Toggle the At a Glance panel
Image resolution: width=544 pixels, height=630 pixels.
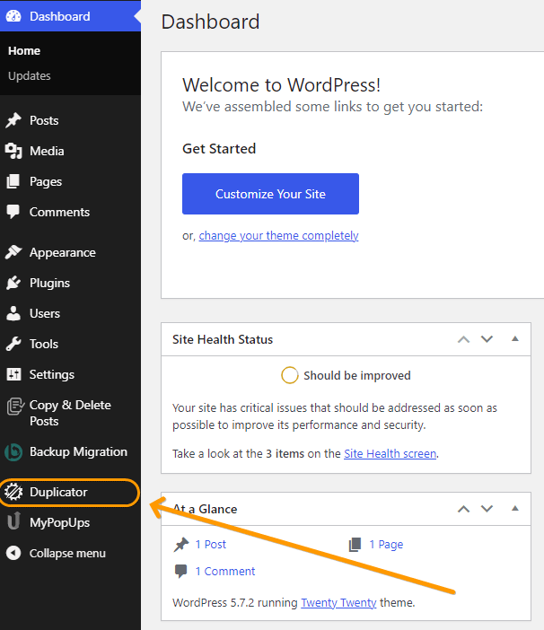coord(515,509)
